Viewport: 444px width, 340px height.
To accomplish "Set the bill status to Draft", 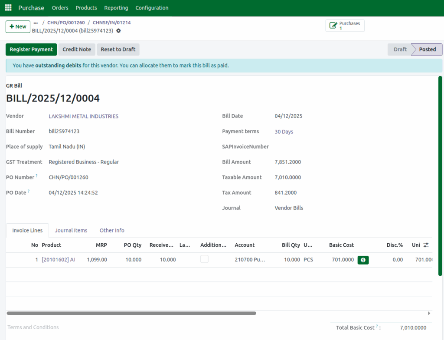I will point(400,49).
